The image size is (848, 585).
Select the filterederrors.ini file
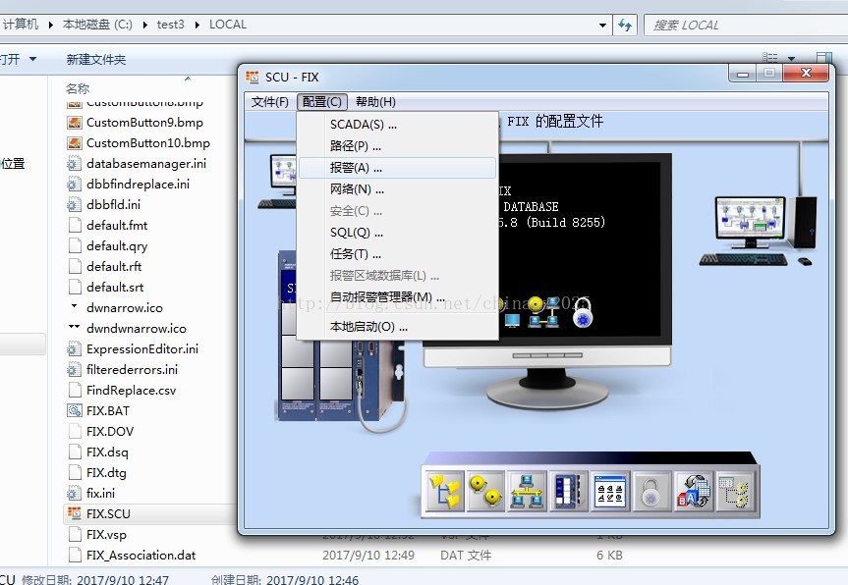(132, 369)
